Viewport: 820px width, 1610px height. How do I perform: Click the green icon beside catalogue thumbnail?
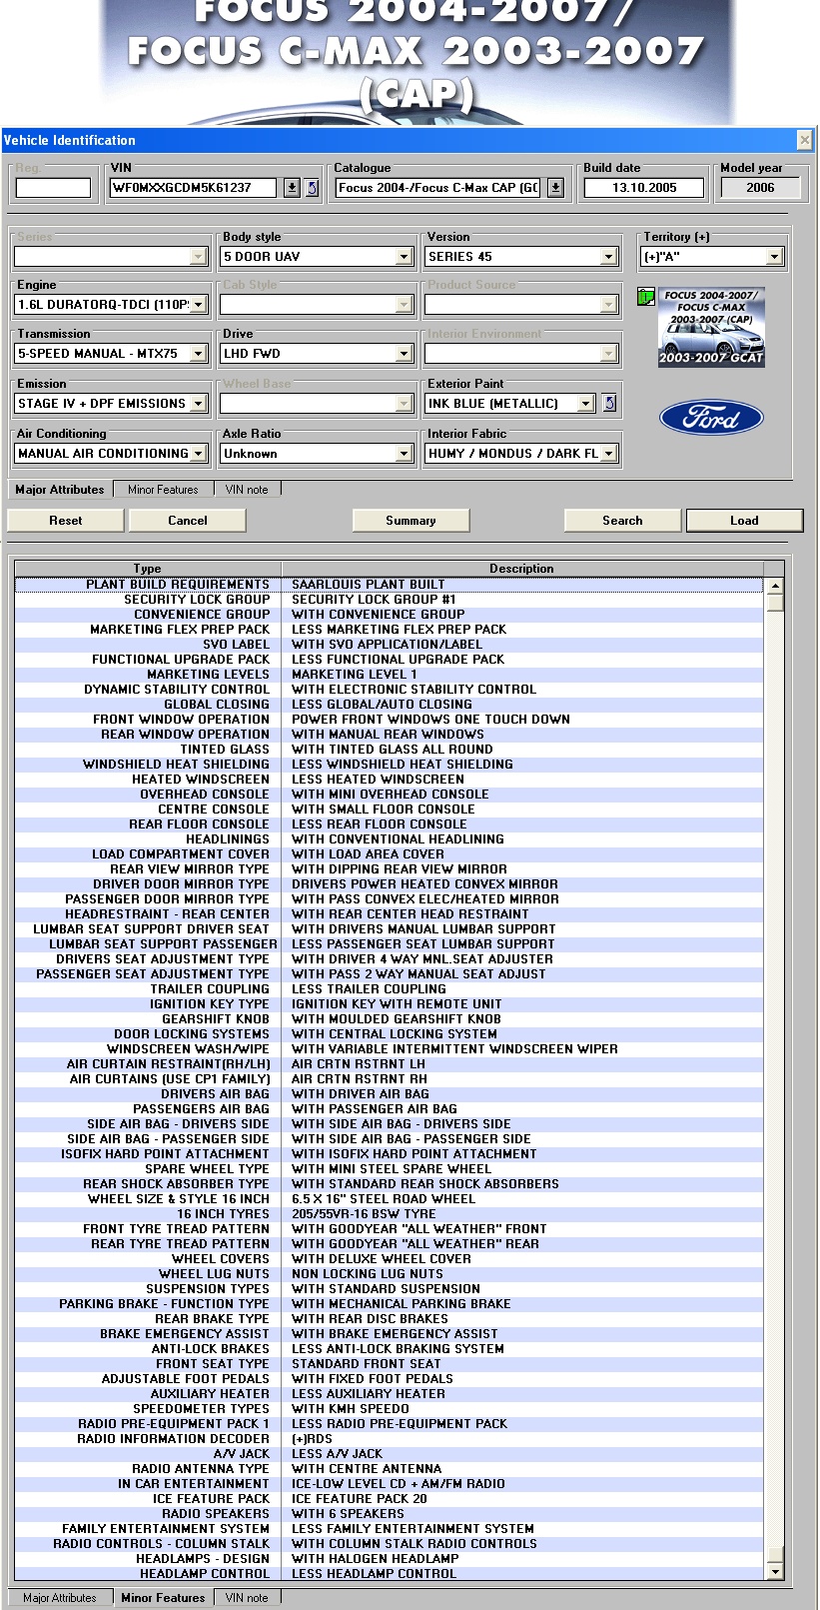646,297
